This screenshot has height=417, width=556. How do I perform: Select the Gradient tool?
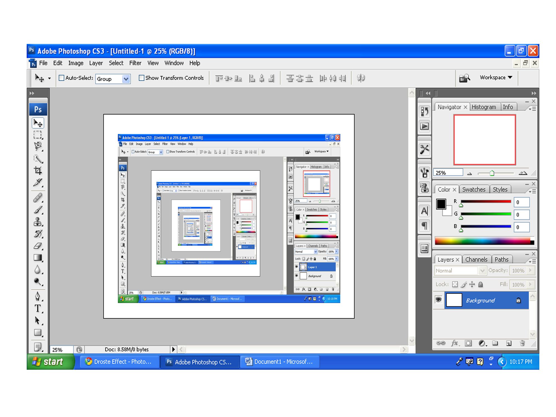click(38, 258)
